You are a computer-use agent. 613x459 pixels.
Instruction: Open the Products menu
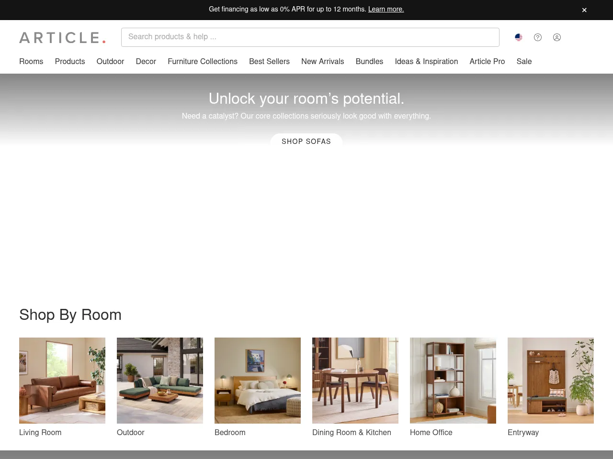(x=70, y=62)
